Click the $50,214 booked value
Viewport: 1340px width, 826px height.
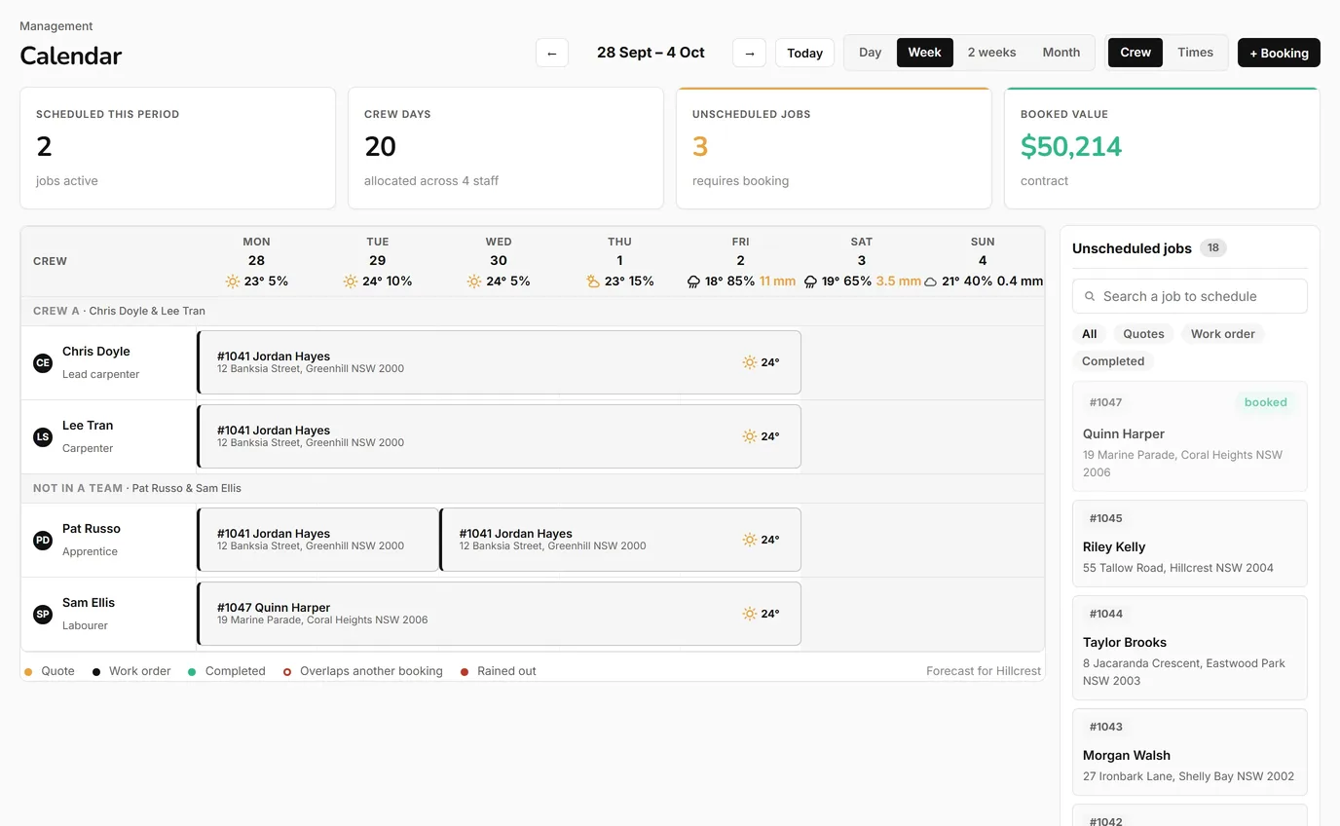pos(1071,147)
